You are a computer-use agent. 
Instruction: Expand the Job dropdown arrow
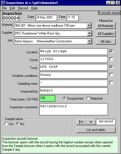tap(89, 41)
